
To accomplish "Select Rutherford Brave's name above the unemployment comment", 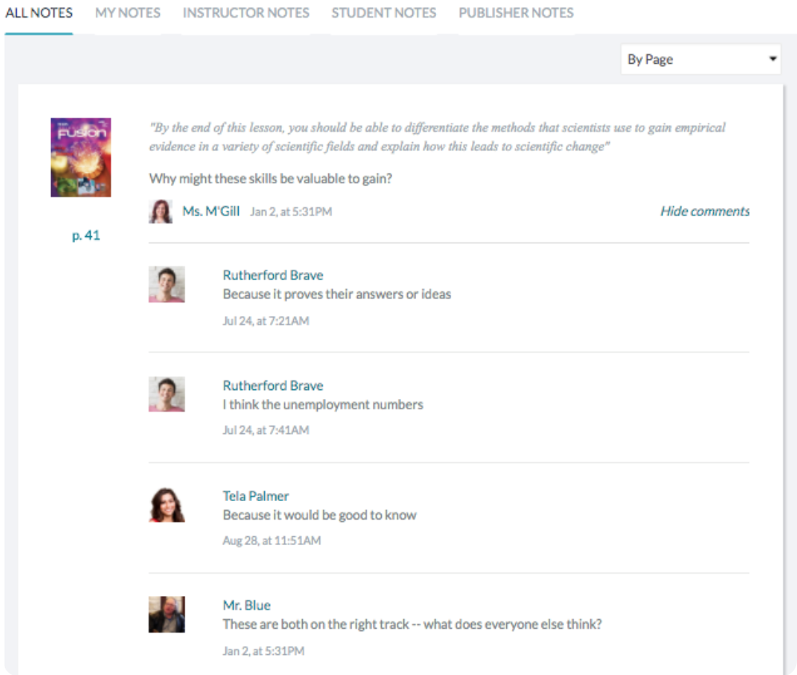I will coord(273,385).
